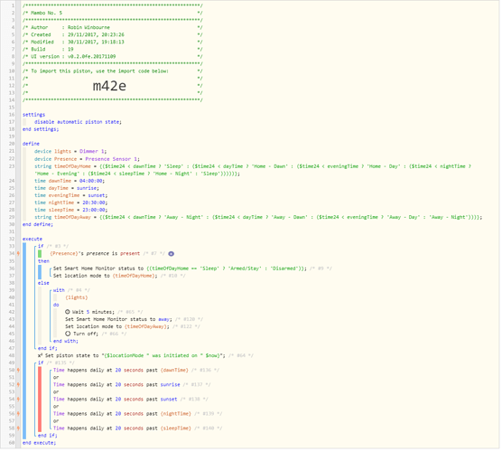Click 'Set location mode to {timeOfDayHome};' action
The image size is (502, 452).
click(106, 277)
